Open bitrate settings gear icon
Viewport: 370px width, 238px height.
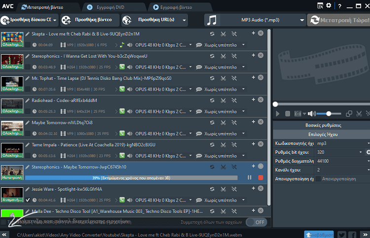(x=368, y=152)
